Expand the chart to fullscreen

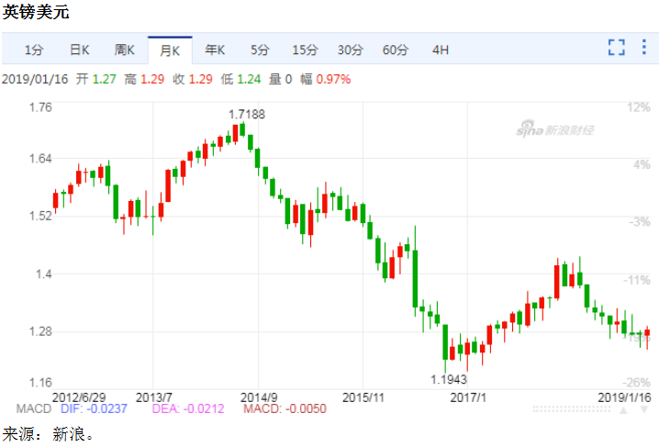pos(616,48)
